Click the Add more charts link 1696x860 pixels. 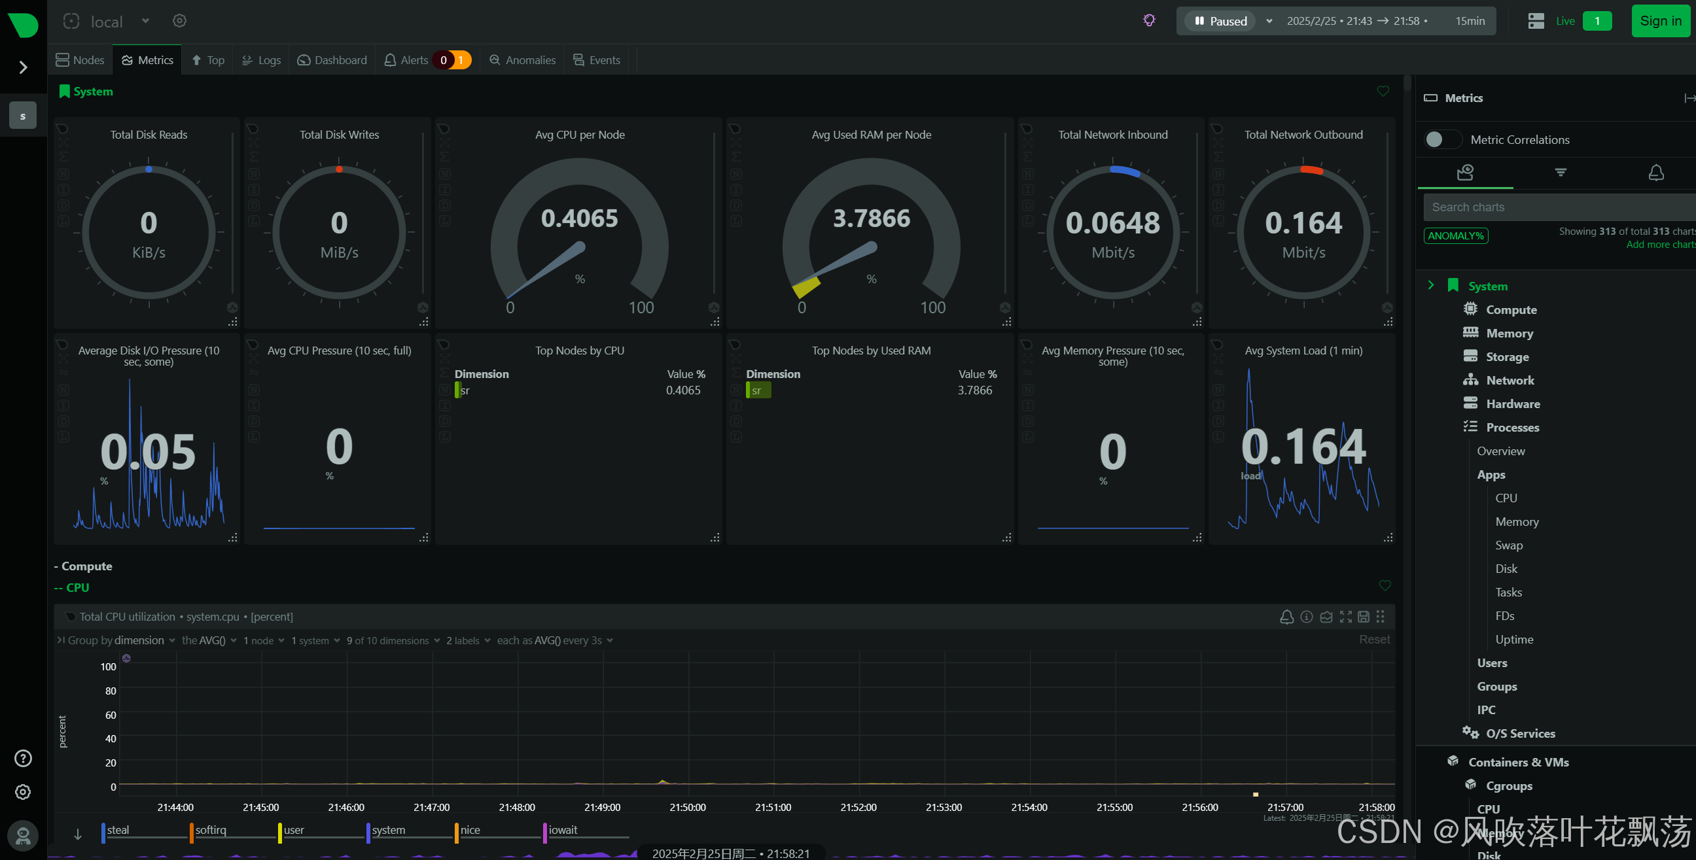click(x=1659, y=244)
